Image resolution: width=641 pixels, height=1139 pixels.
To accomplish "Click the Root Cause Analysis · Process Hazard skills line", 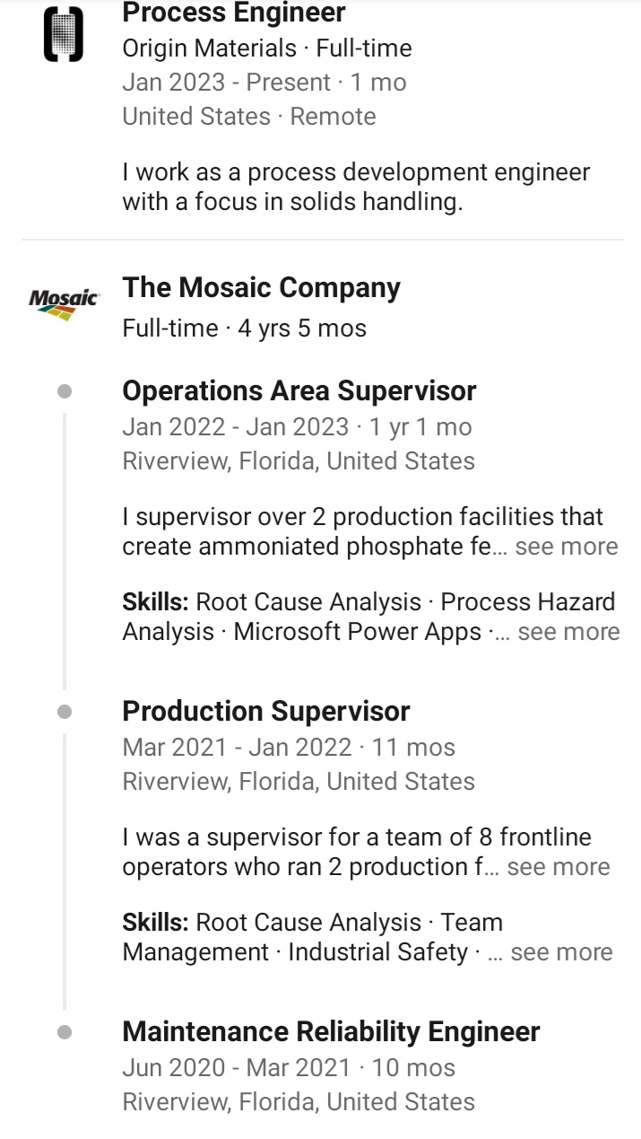I will tap(368, 602).
